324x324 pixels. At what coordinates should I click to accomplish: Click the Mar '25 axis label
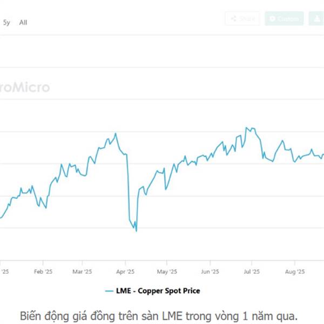(83, 272)
